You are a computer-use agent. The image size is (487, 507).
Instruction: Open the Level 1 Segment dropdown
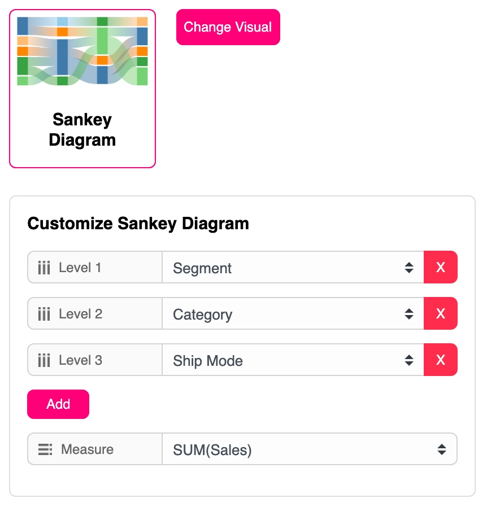293,268
